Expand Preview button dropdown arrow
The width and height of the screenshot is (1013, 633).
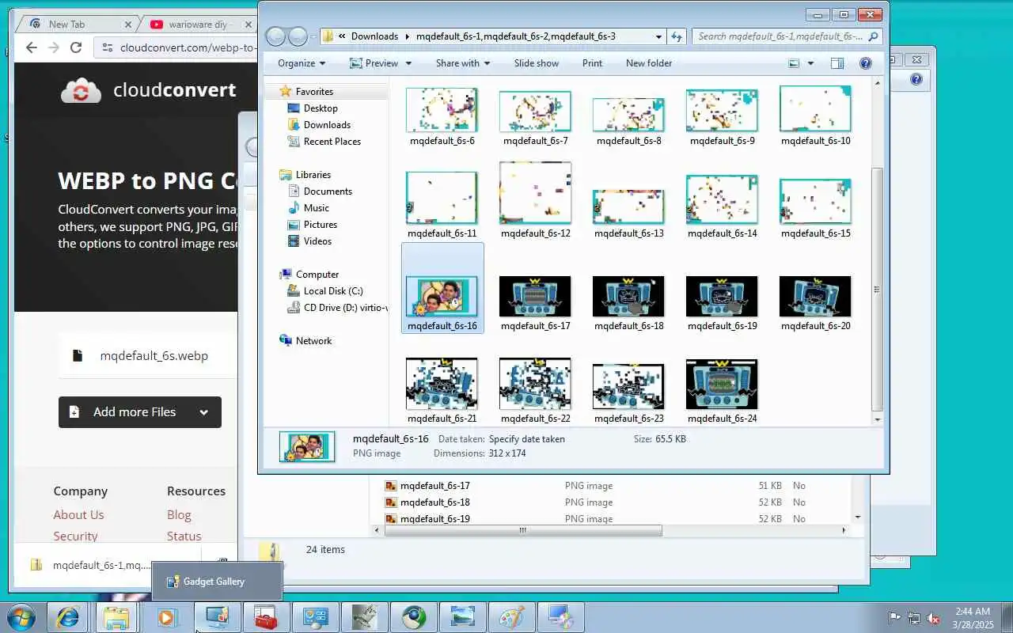[408, 63]
